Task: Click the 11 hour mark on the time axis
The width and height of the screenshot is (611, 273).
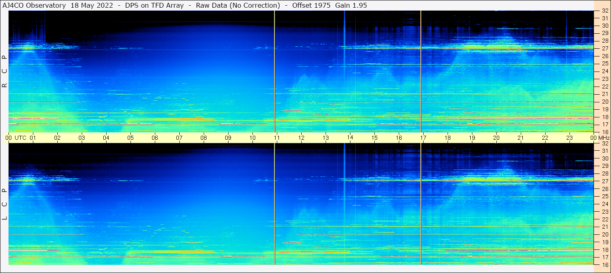Action: pyautogui.click(x=277, y=138)
